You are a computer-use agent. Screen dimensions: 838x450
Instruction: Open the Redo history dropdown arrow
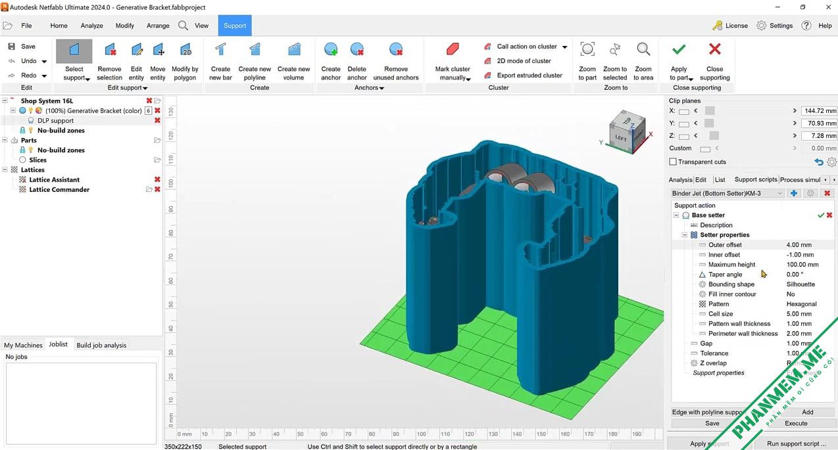pos(44,76)
